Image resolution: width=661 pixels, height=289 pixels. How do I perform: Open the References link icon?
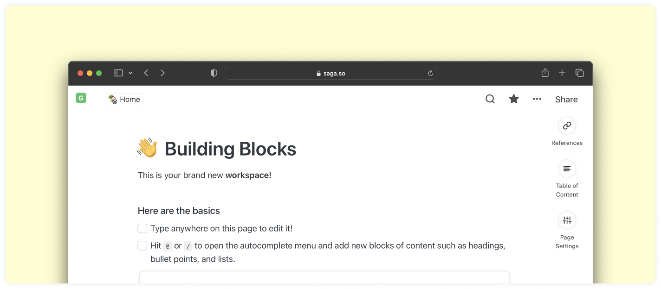(567, 126)
